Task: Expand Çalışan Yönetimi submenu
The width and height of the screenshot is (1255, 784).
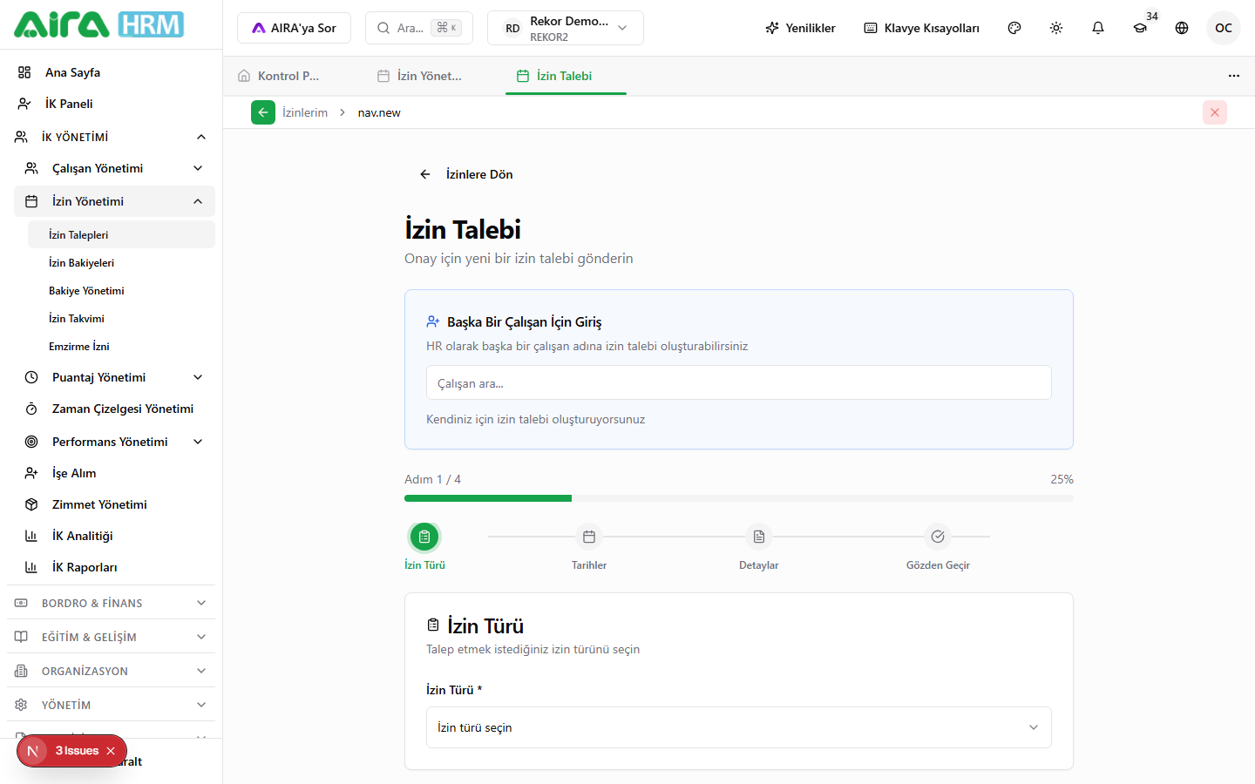Action: pos(114,168)
